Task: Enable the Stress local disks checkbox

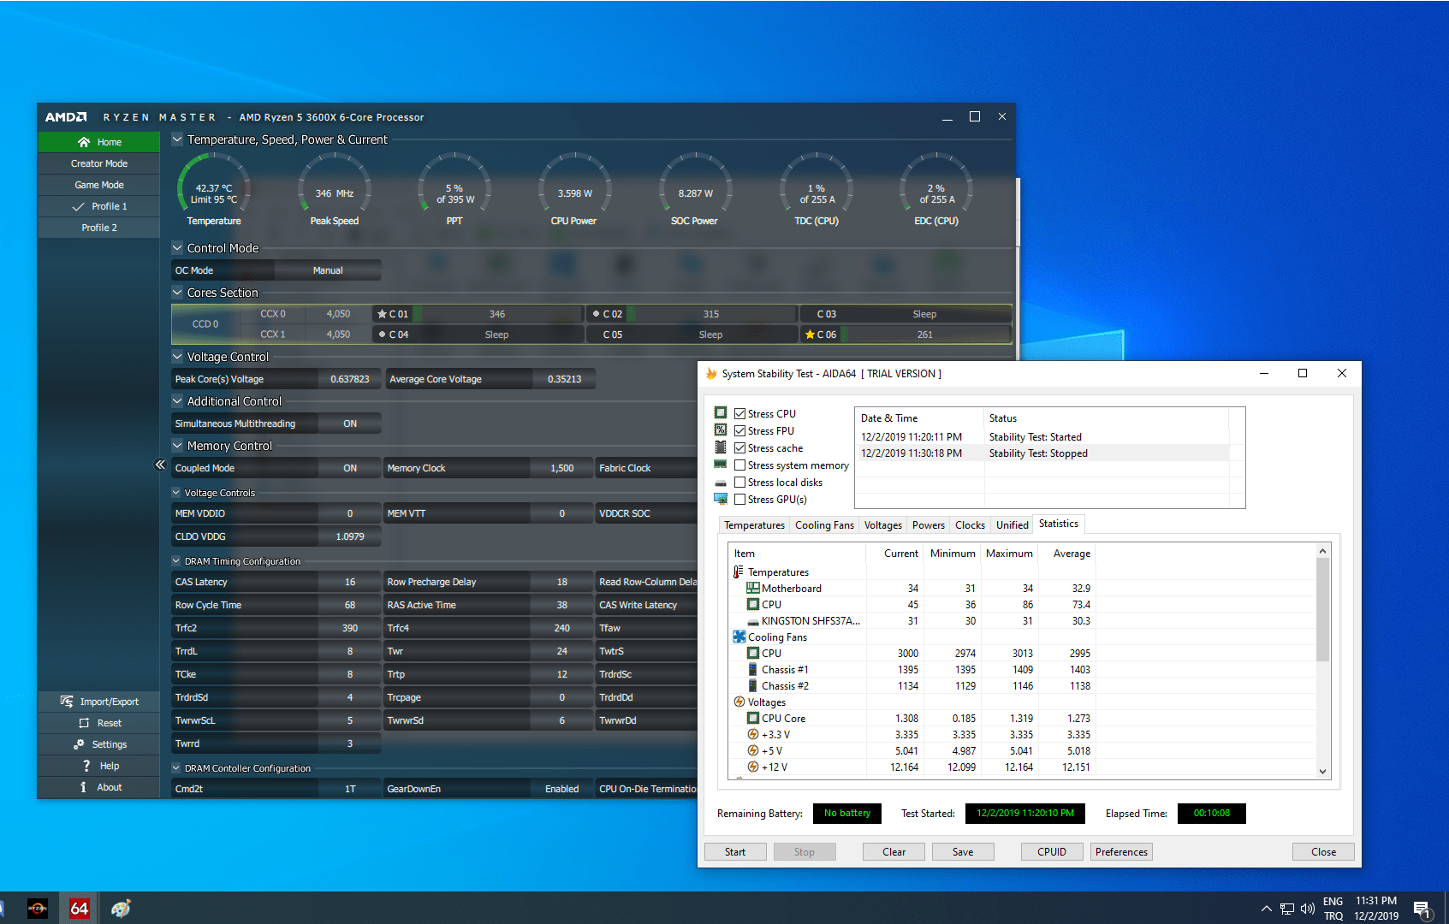Action: [740, 483]
